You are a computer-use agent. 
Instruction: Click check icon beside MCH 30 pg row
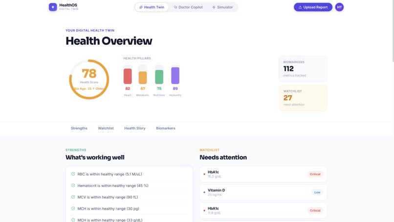(73, 208)
